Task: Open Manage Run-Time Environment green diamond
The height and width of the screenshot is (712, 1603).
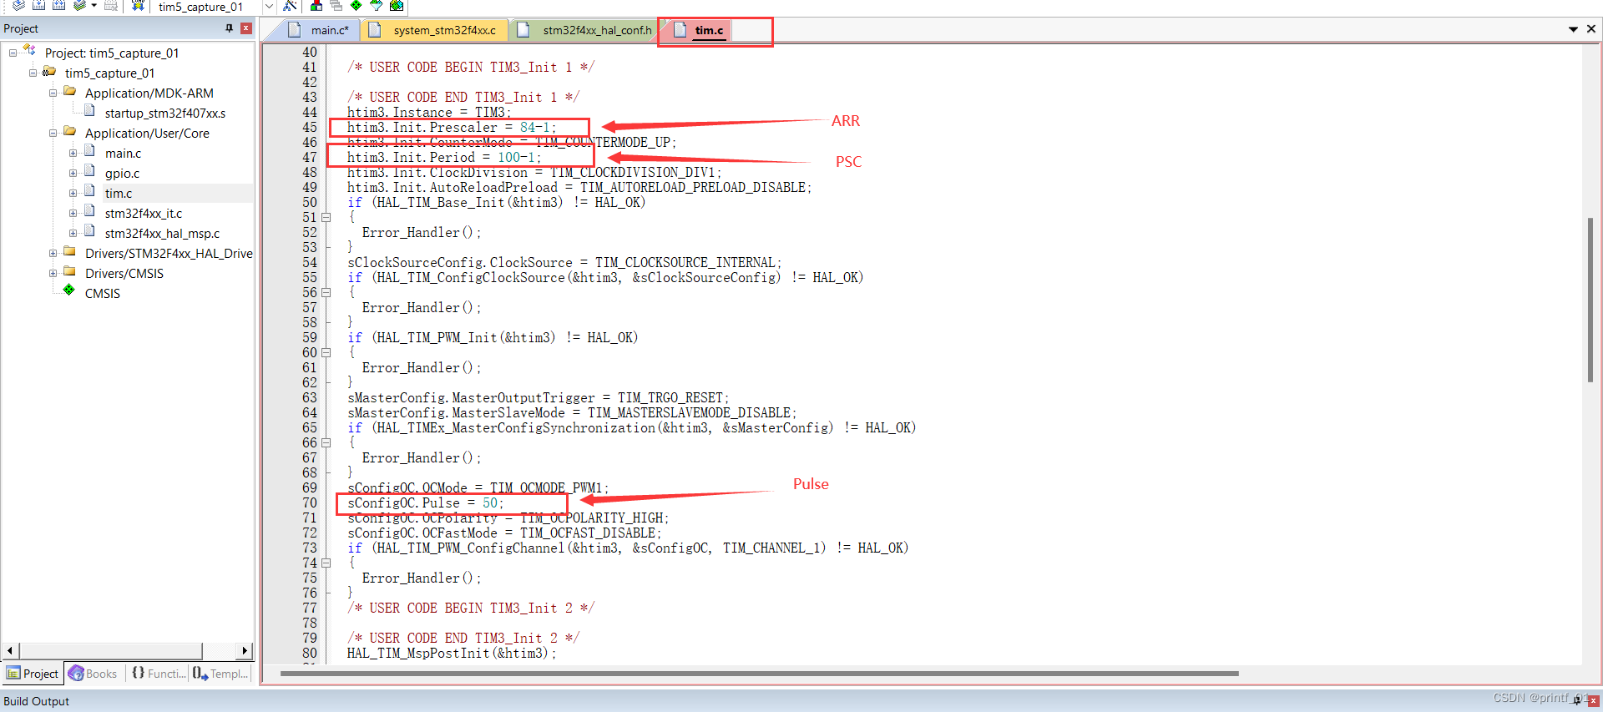Action: [x=357, y=5]
